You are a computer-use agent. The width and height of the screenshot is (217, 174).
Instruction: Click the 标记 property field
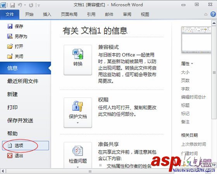(x=185, y=114)
